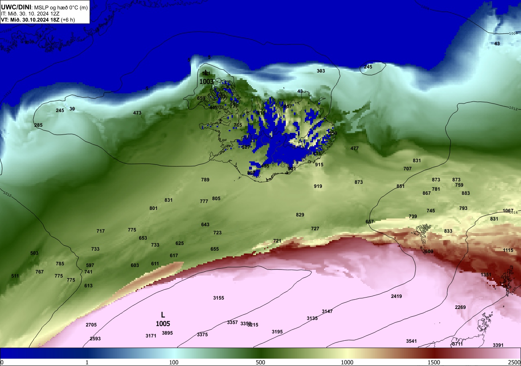521x366 pixels.
Task: Click the 3195 height value
Action: pyautogui.click(x=277, y=332)
